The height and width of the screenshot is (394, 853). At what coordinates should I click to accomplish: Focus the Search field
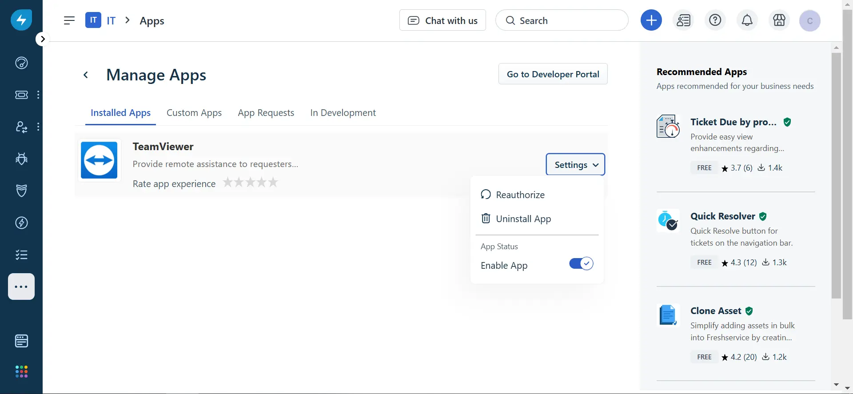click(x=562, y=20)
